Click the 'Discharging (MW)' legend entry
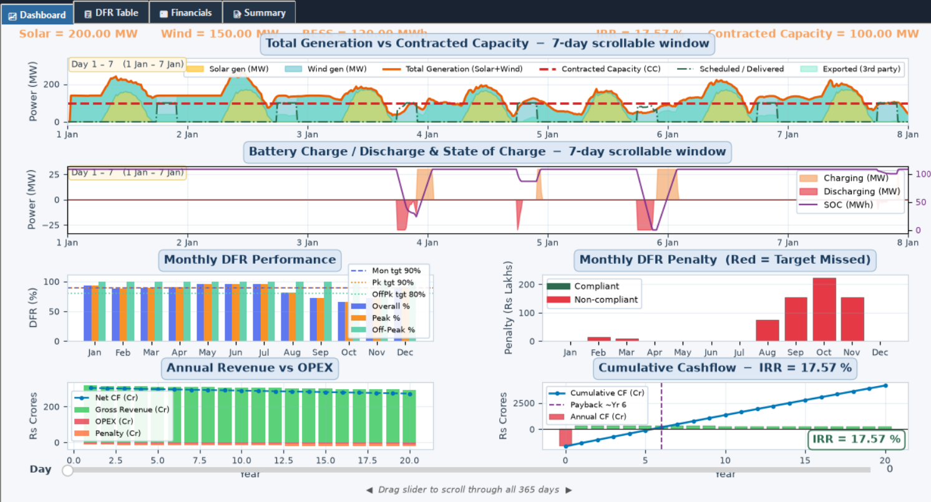The width and height of the screenshot is (931, 502). [850, 191]
